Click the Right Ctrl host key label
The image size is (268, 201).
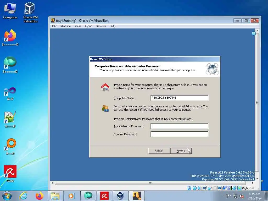tap(248, 188)
